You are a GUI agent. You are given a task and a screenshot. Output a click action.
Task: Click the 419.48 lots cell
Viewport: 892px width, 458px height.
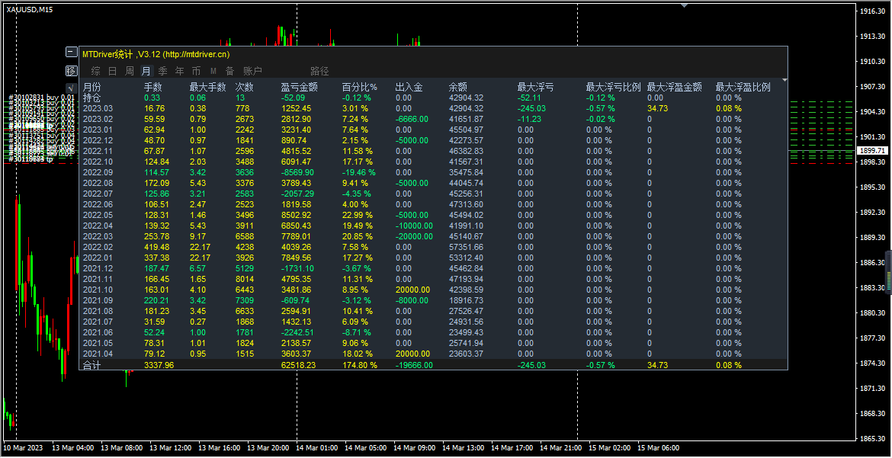coord(156,248)
